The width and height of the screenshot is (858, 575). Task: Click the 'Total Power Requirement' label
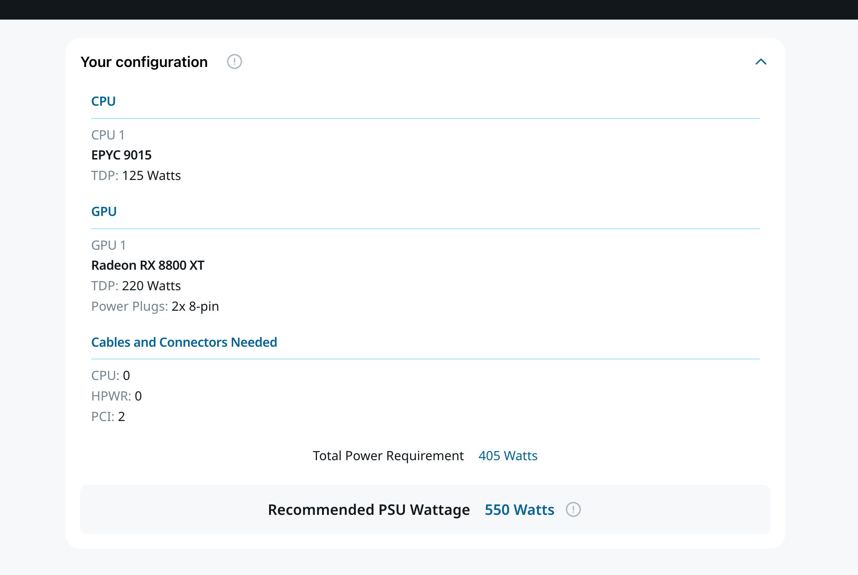pyautogui.click(x=388, y=456)
